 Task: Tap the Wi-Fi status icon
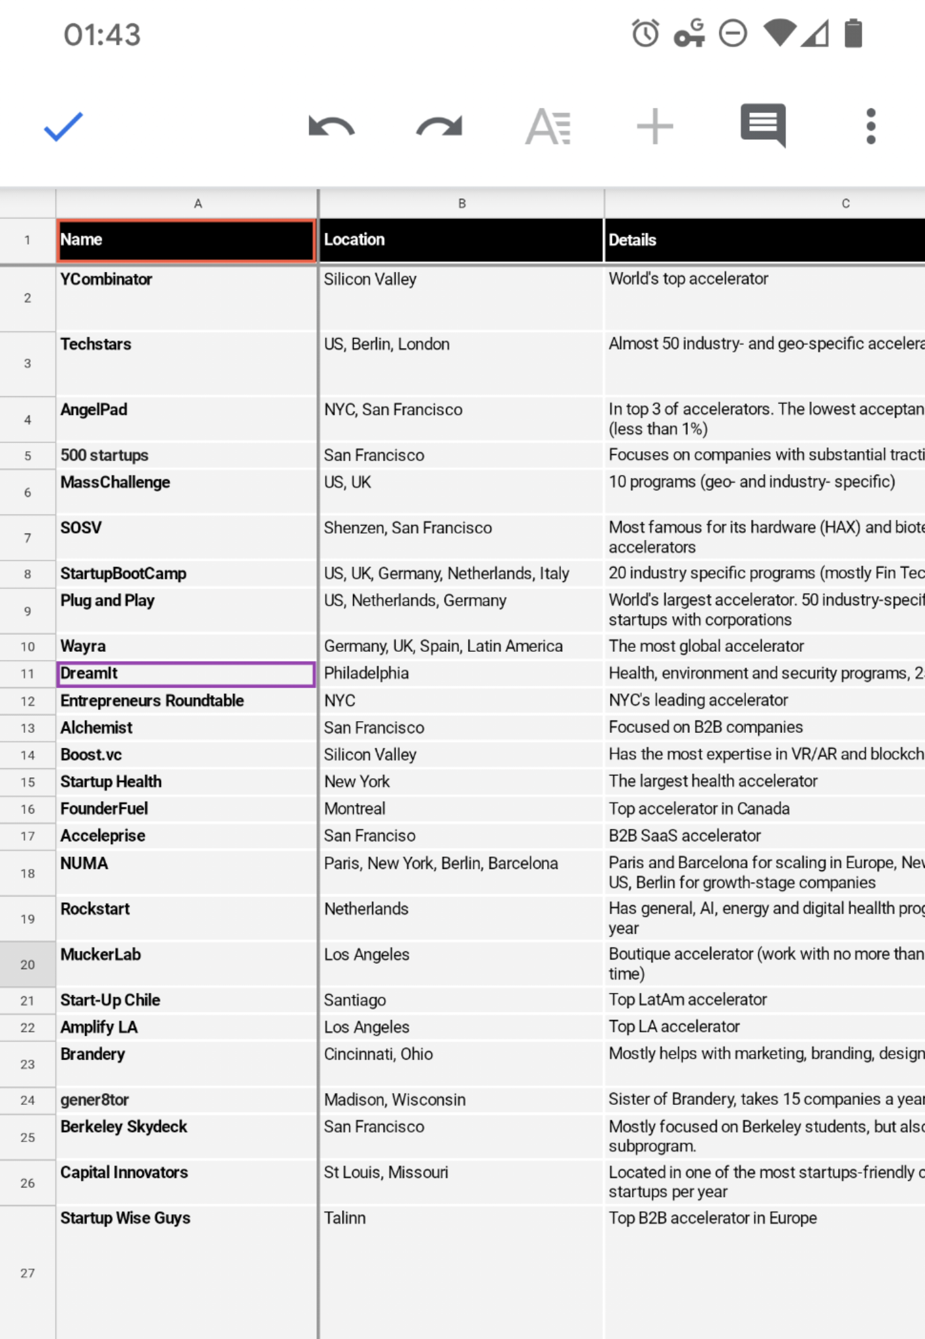779,33
